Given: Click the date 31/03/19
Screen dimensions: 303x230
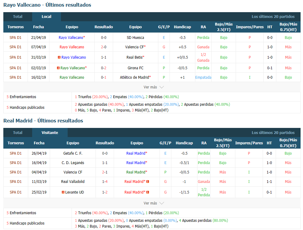Looking at the screenshot, I should [39, 57].
